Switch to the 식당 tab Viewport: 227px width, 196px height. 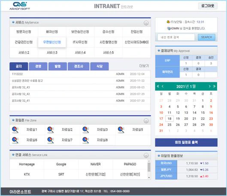[100, 66]
